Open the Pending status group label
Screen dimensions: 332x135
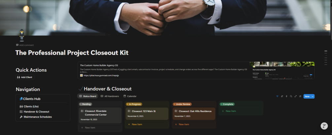click(x=86, y=104)
